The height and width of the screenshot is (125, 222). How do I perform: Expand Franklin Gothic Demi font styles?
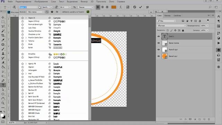tap(26, 38)
